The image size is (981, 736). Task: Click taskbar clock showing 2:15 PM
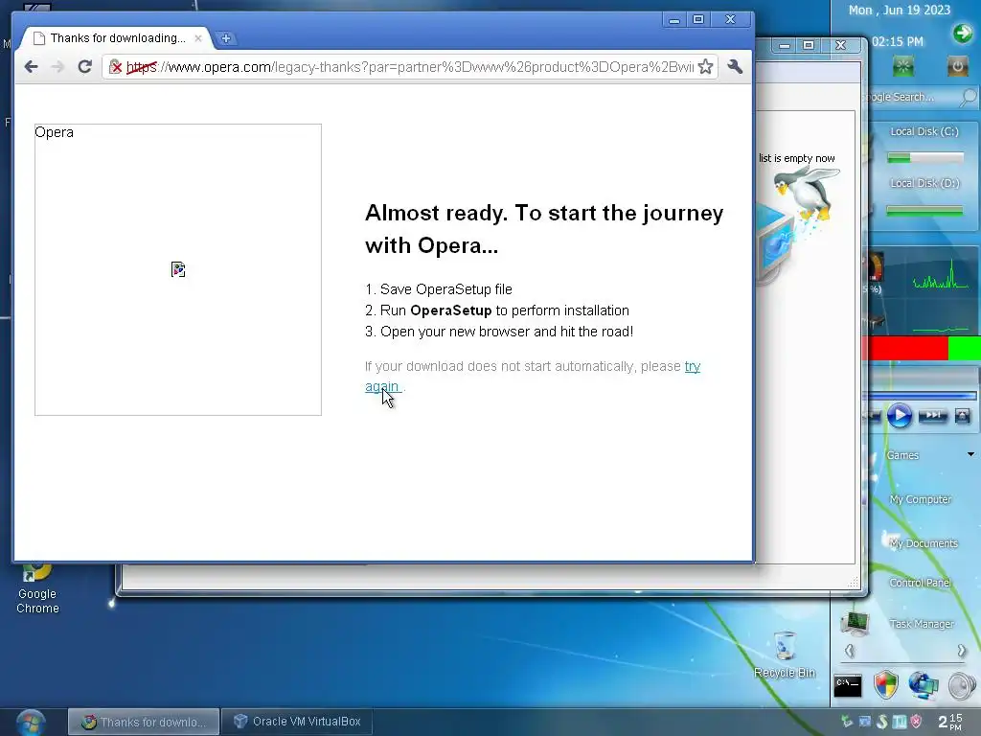949,722
